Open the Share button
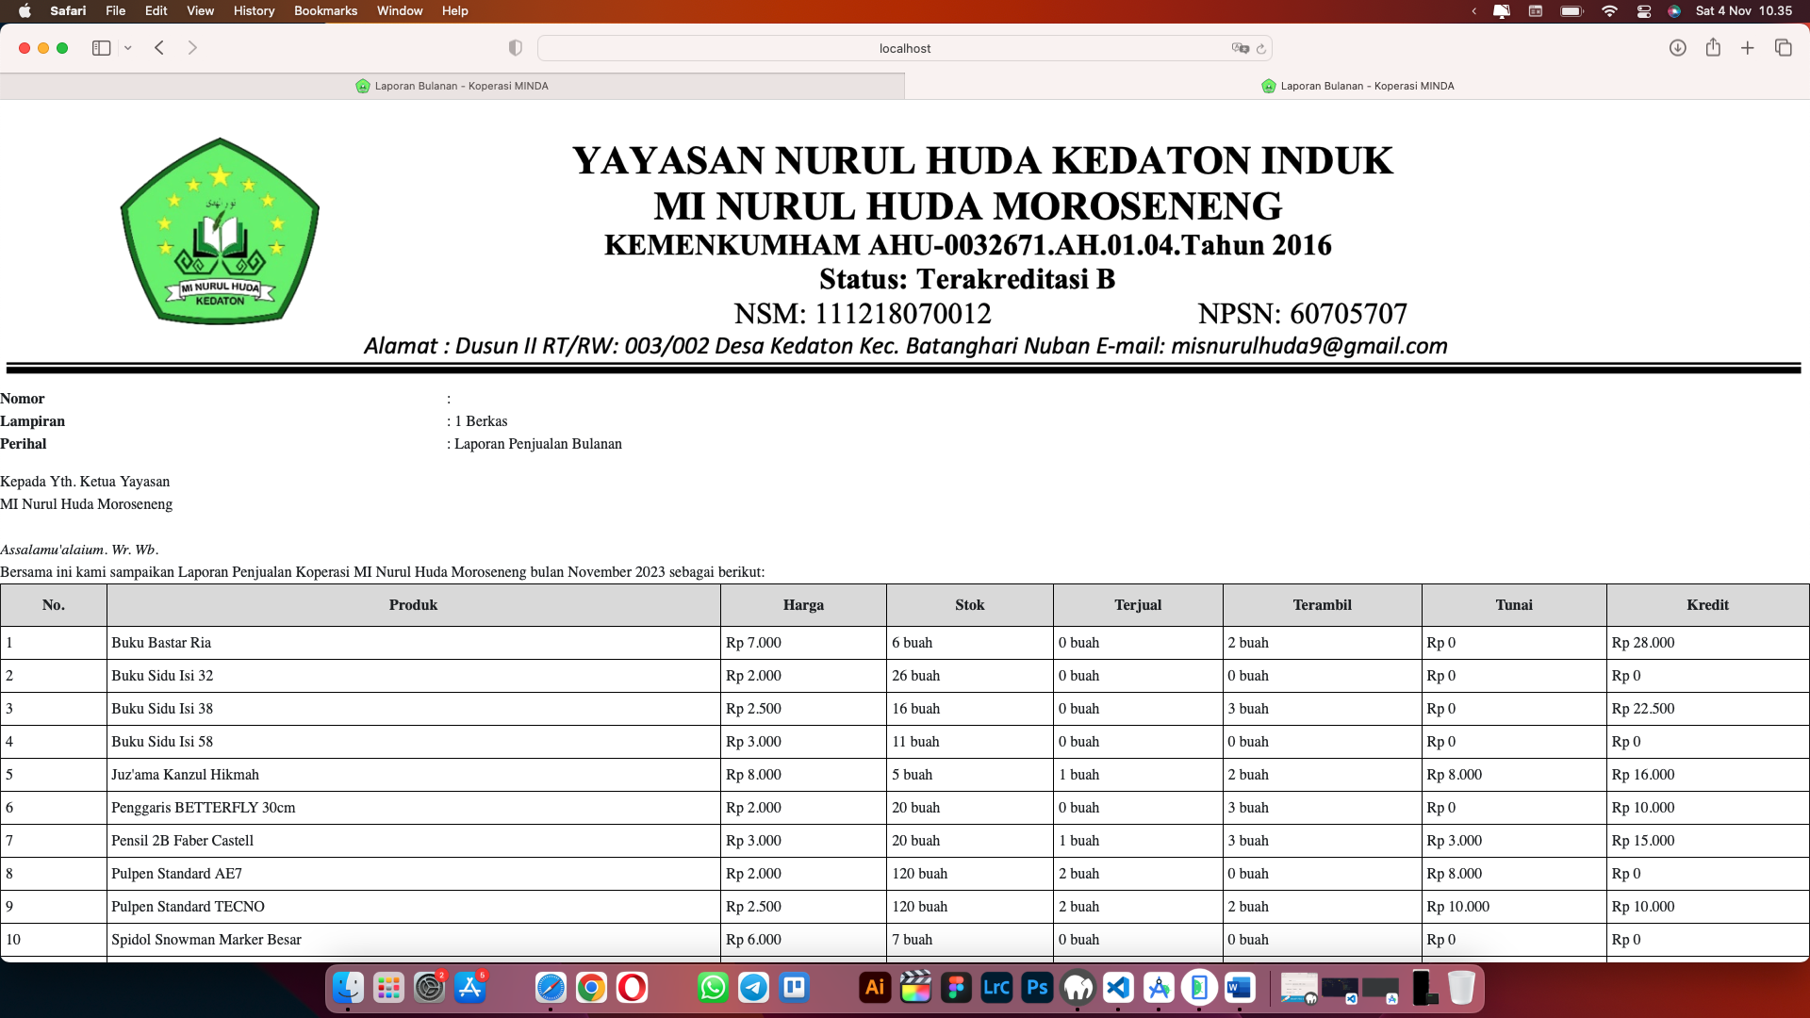Viewport: 1810px width, 1018px height. coord(1713,48)
